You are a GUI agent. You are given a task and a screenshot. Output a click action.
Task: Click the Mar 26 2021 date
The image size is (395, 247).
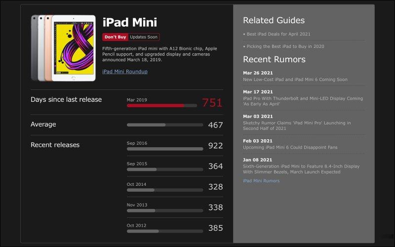click(x=258, y=73)
